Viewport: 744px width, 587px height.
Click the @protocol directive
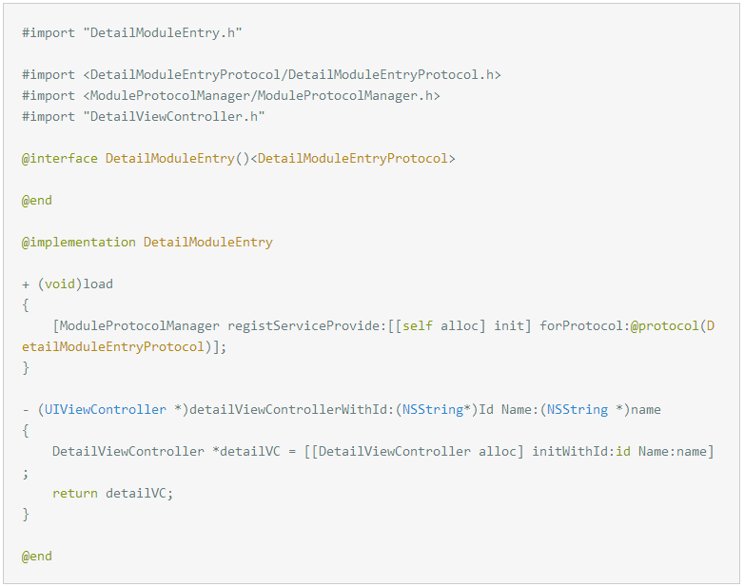point(665,325)
